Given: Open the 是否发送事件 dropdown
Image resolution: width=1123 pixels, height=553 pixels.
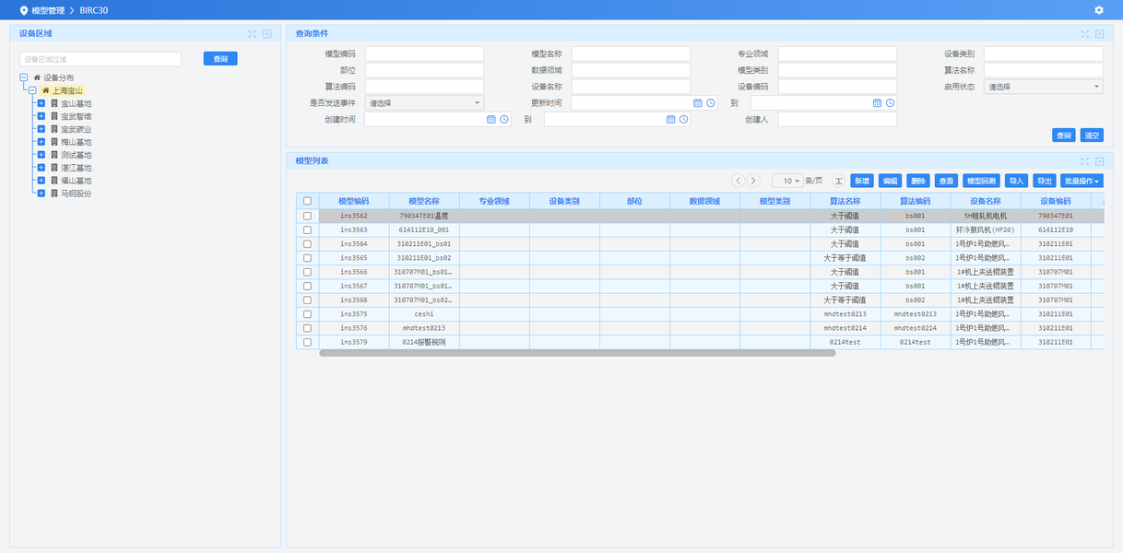Looking at the screenshot, I should 424,103.
